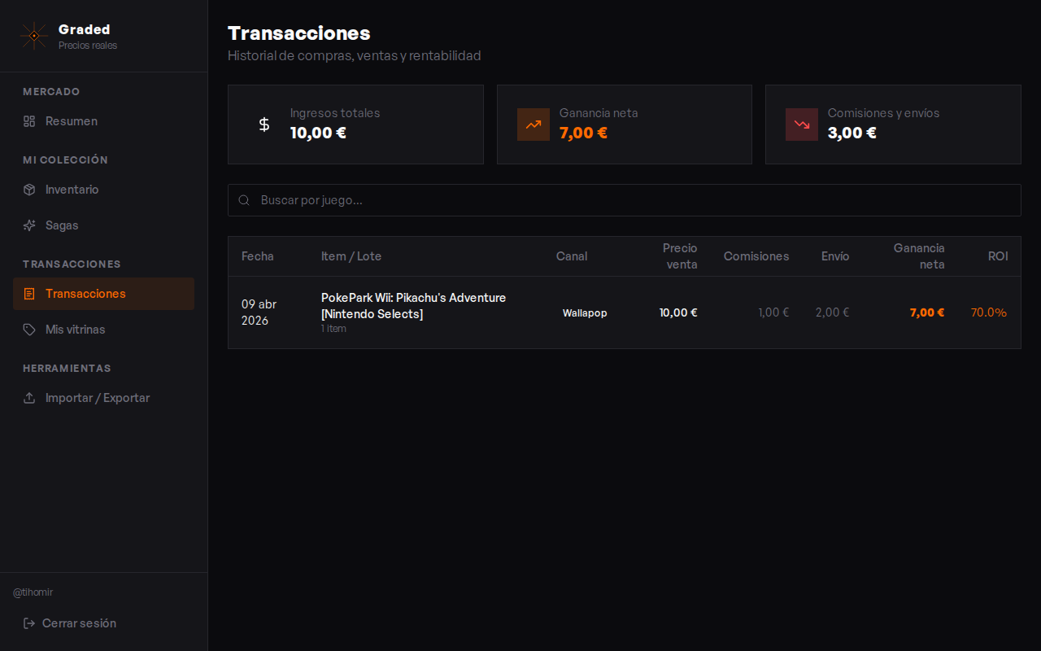Click the Wallapop channel badge
Image resolution: width=1041 pixels, height=651 pixels.
[x=585, y=313]
